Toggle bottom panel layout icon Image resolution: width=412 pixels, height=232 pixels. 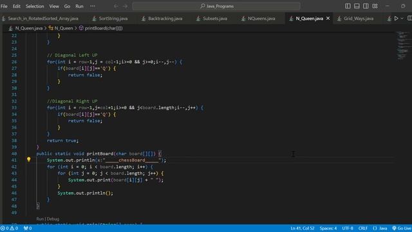[357, 6]
